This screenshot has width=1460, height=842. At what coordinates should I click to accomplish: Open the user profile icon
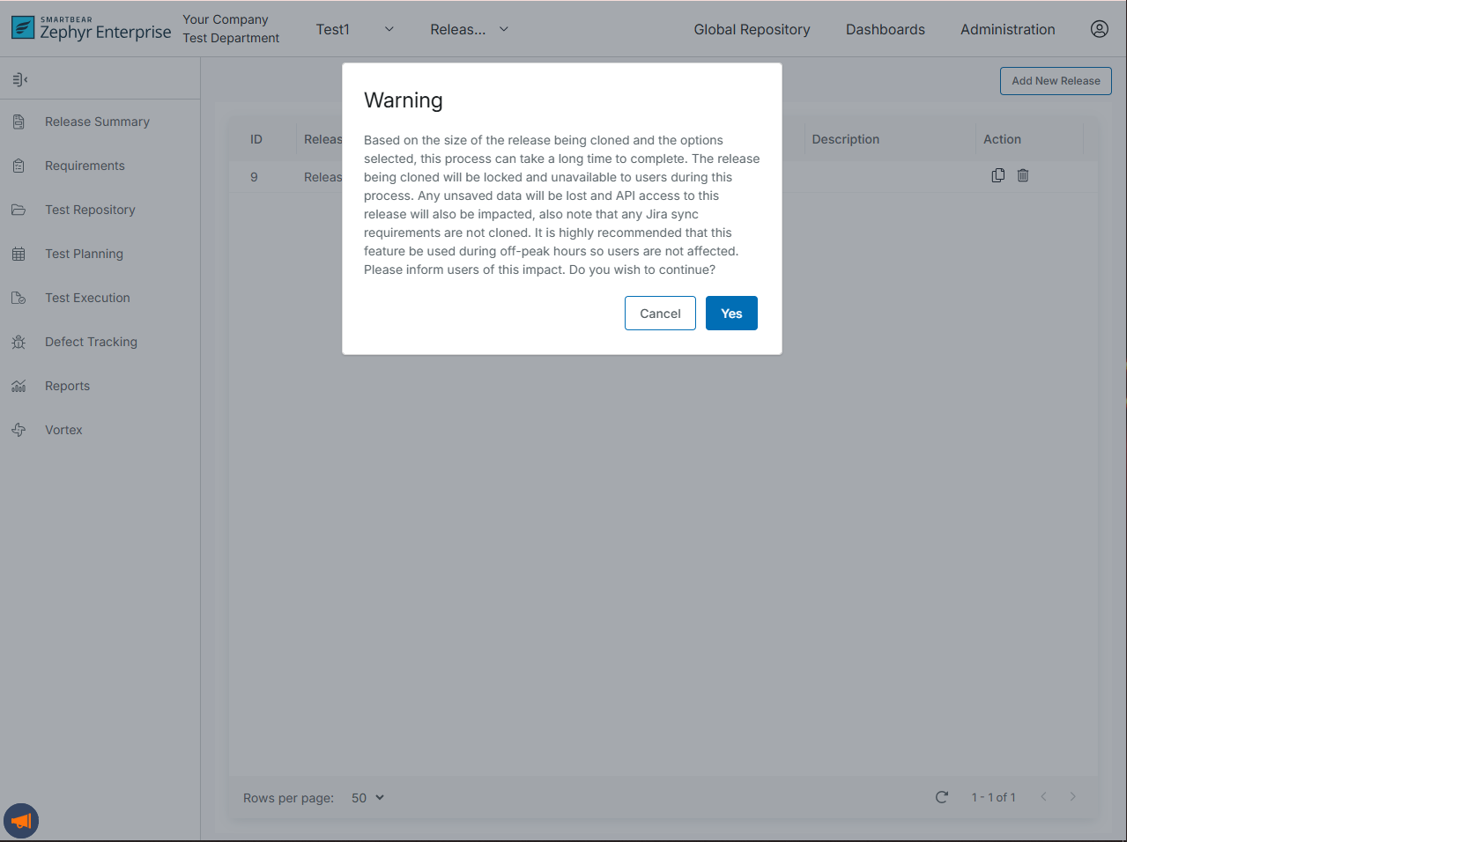[x=1099, y=29]
